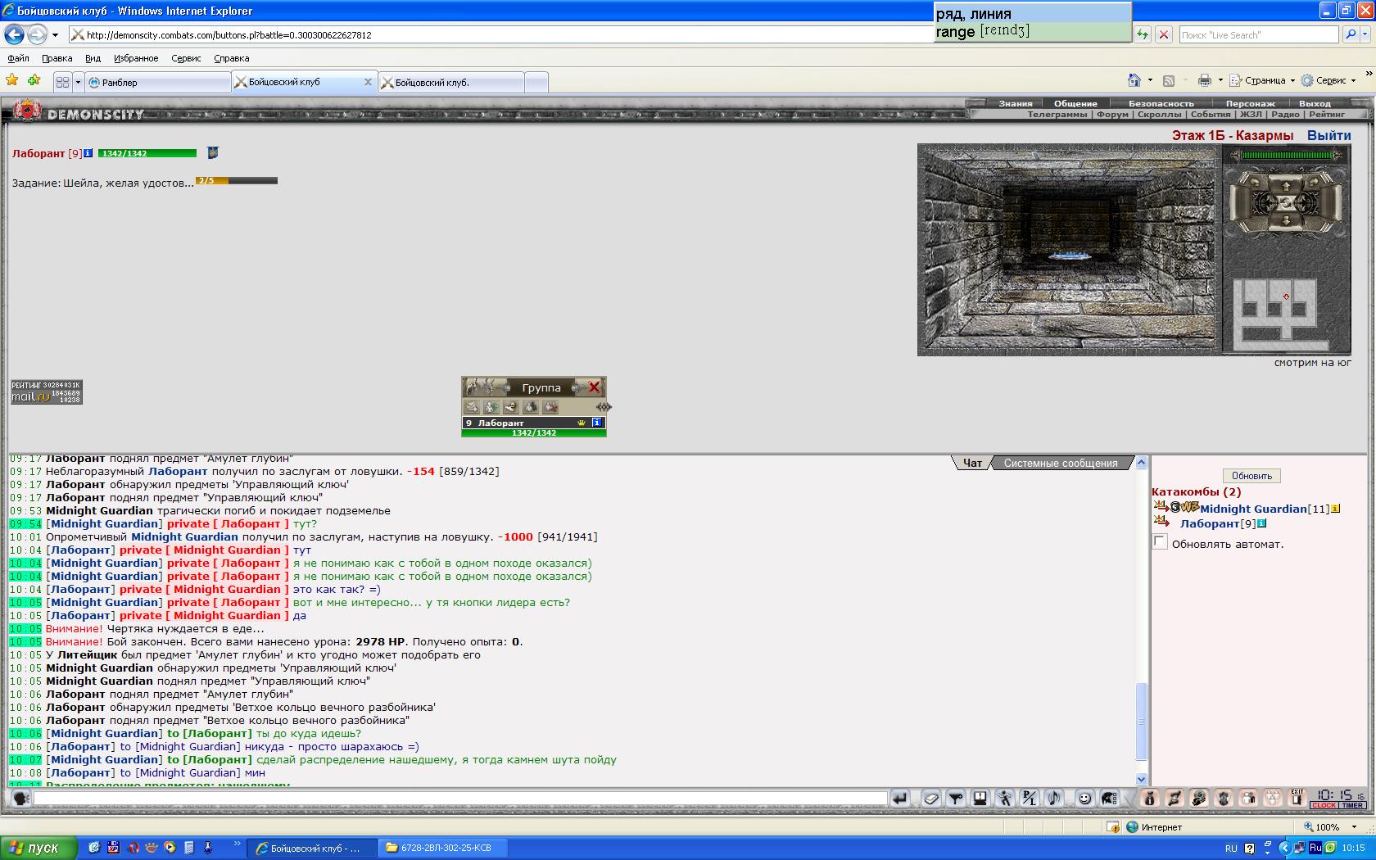Click the Выйти link

[x=1329, y=135]
